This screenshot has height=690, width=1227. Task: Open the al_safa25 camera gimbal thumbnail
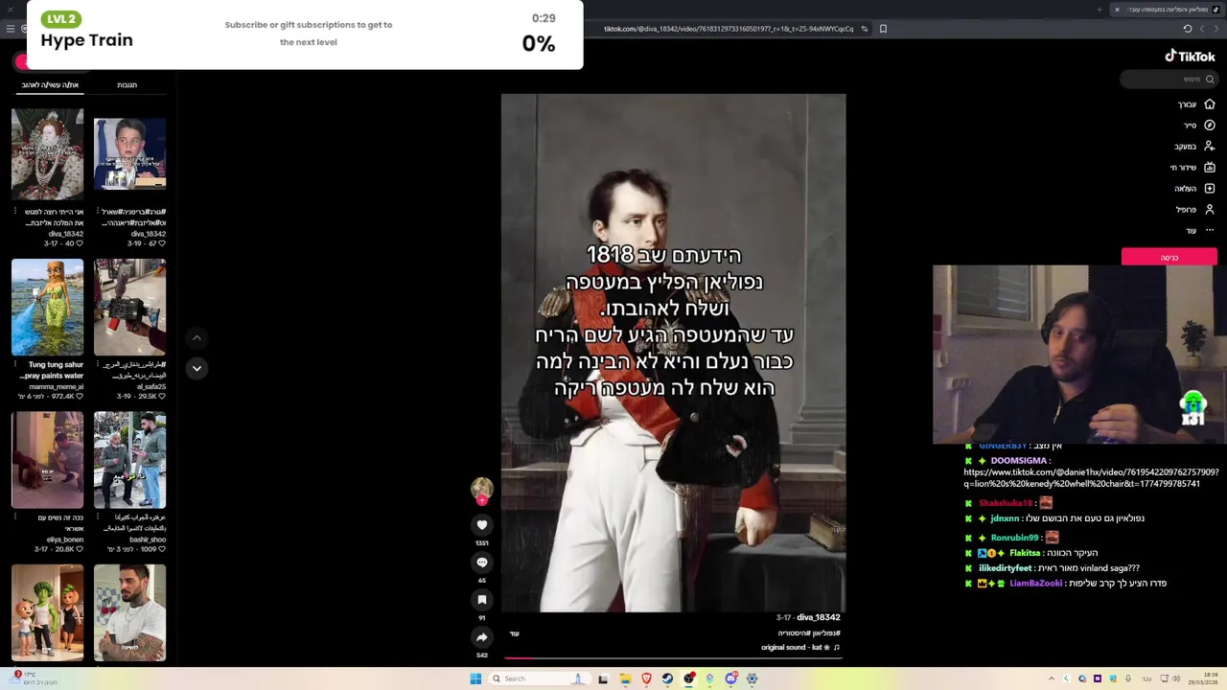129,307
